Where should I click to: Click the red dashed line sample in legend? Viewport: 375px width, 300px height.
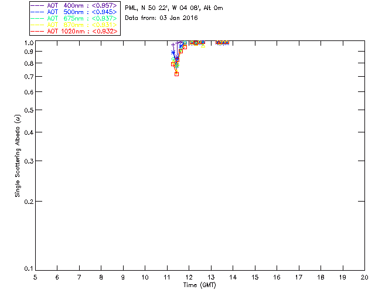tap(37, 31)
